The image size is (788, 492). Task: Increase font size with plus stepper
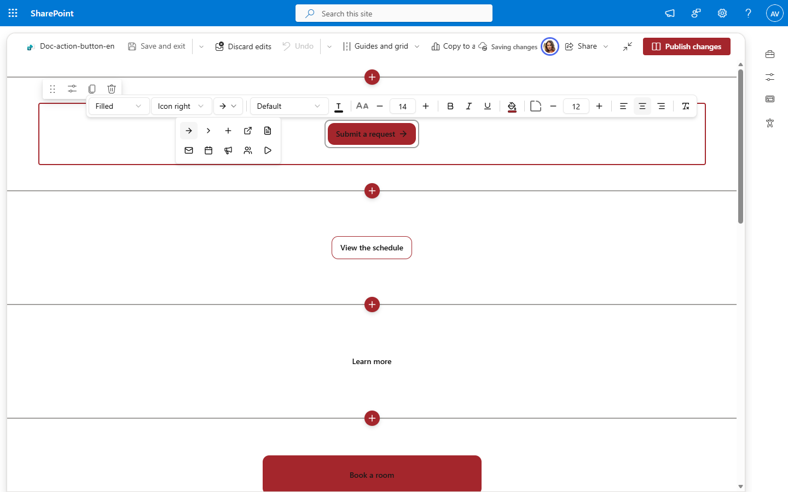tap(426, 106)
